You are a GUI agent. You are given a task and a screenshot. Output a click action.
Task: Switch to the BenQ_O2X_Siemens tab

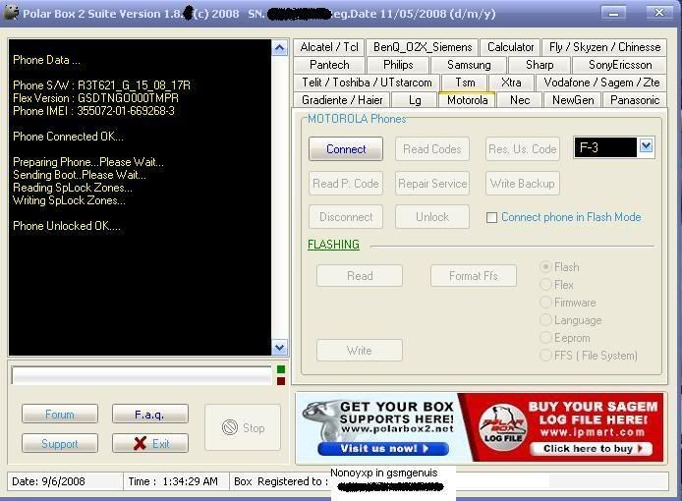pos(423,47)
